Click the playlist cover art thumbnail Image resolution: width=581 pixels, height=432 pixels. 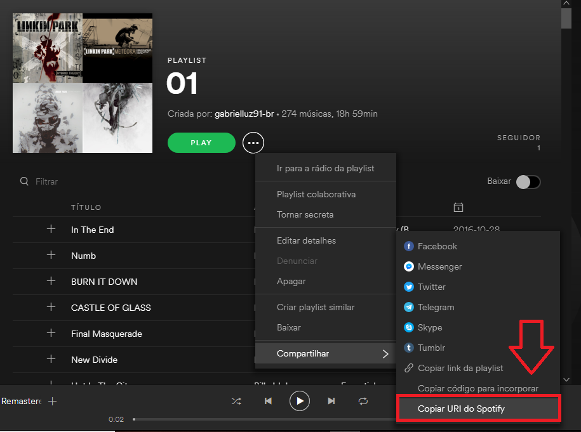pos(83,83)
